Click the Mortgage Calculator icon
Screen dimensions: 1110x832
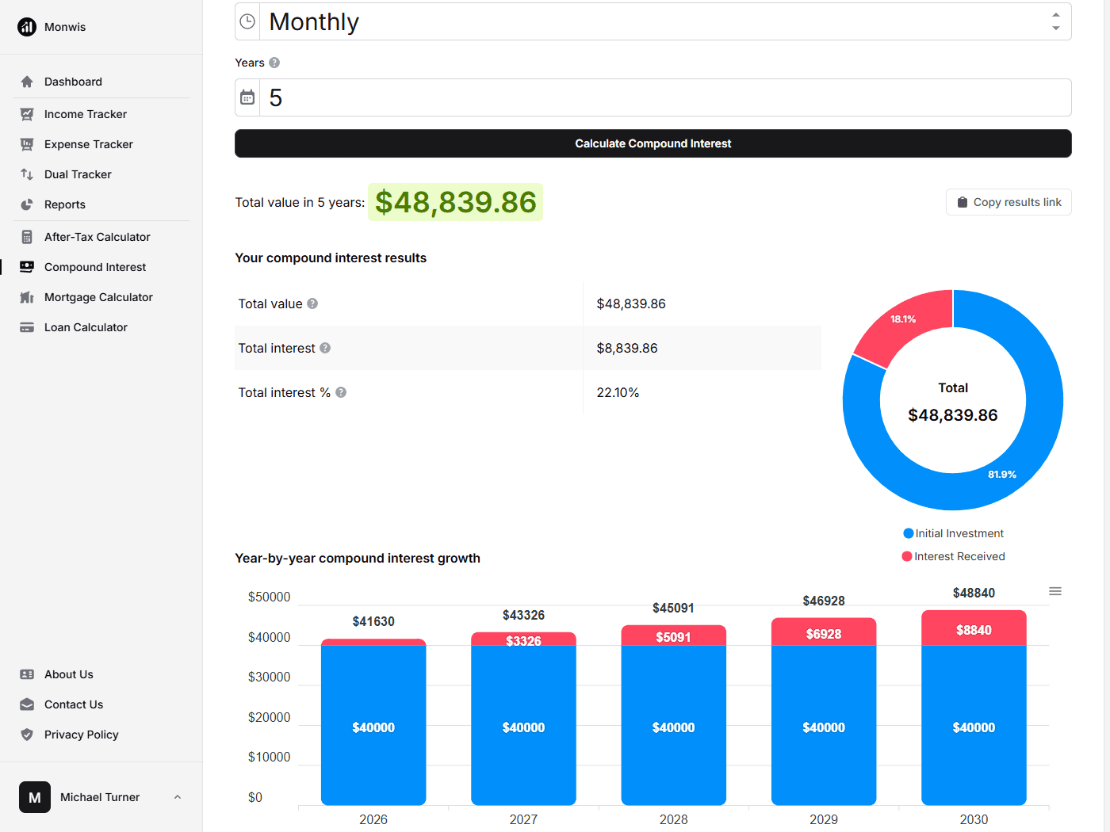click(x=27, y=297)
